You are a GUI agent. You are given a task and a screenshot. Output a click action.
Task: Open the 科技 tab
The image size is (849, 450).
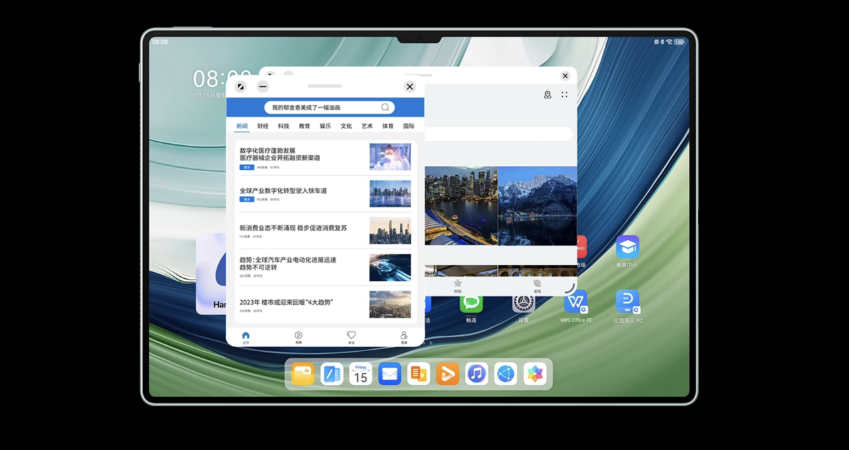click(284, 126)
